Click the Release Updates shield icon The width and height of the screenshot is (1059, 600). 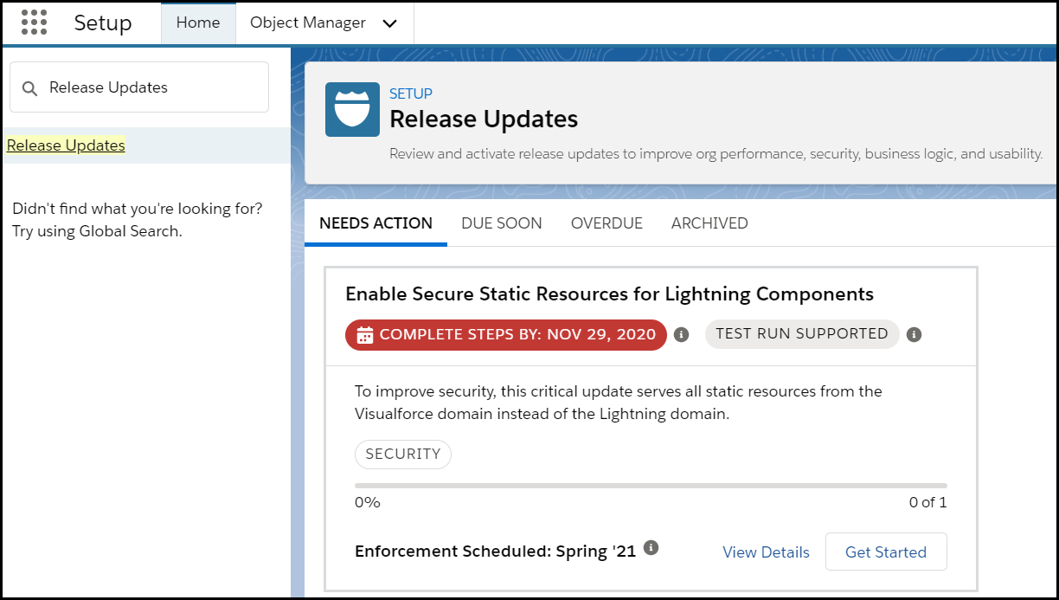[x=352, y=109]
